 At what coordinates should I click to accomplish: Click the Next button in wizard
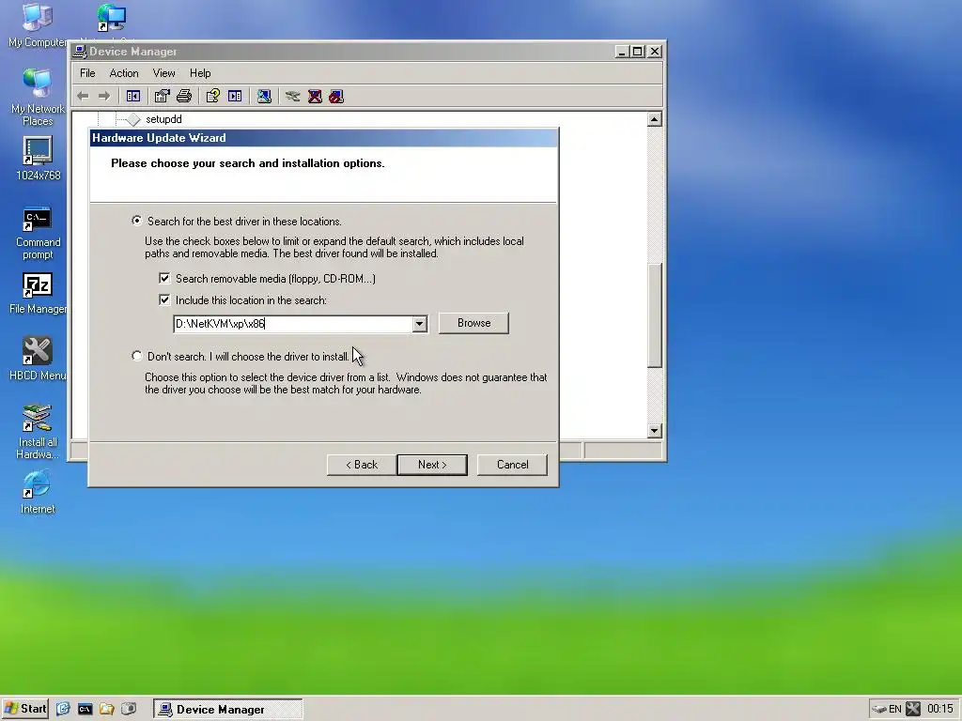pyautogui.click(x=432, y=465)
